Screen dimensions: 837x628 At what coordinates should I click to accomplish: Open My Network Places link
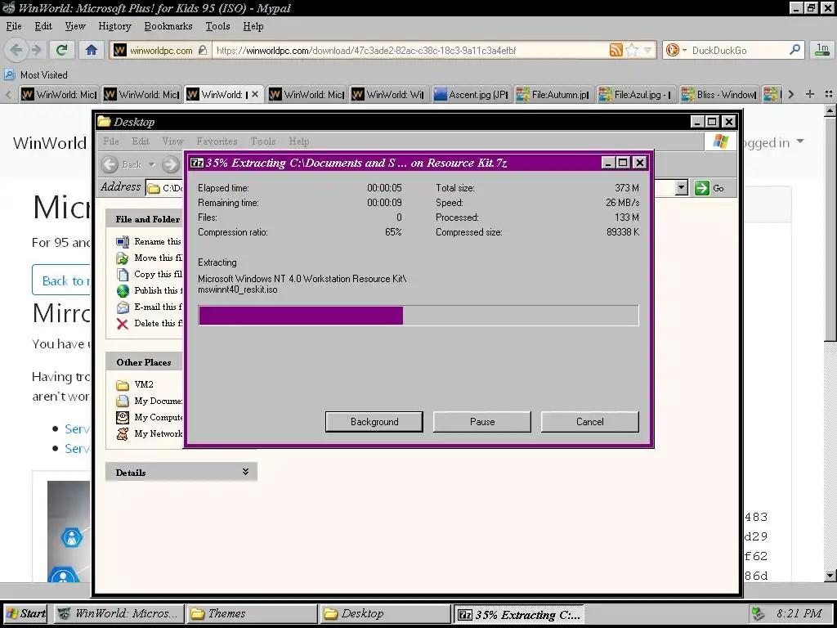(150, 433)
